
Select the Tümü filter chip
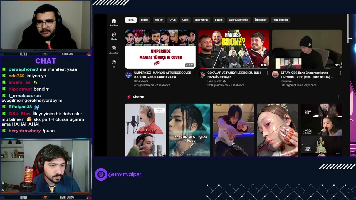pyautogui.click(x=131, y=20)
